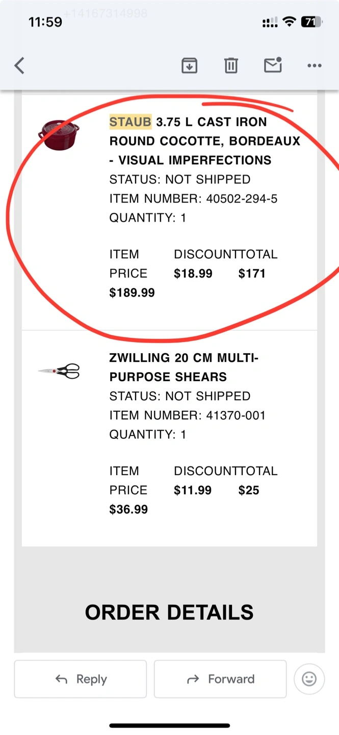The image size is (339, 735).
Task: Tap the Wi-Fi status icon
Action: pos(290,22)
